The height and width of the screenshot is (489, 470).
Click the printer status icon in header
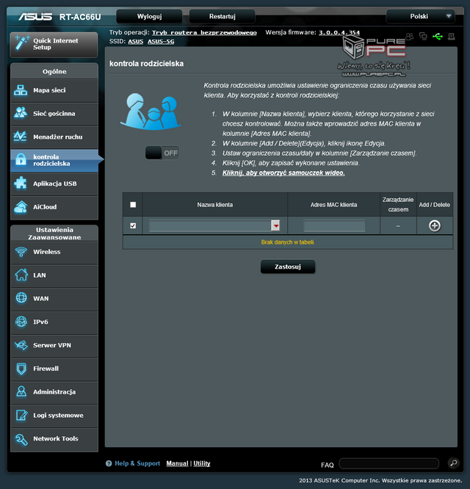pyautogui.click(x=452, y=37)
